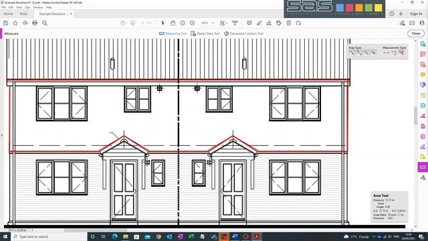Expand the left navigation pane arrow
428x241 pixels.
(1, 135)
